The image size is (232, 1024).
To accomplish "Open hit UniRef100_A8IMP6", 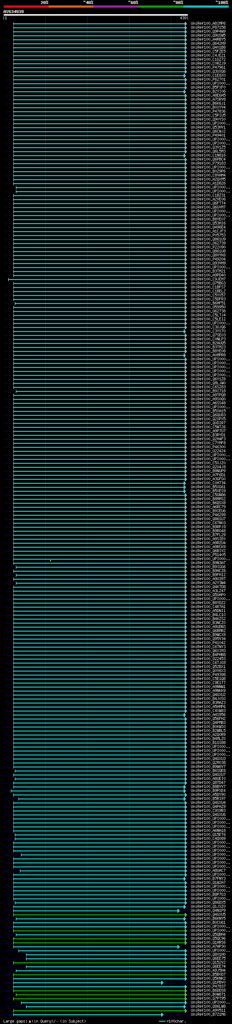I will [x=208, y=24].
